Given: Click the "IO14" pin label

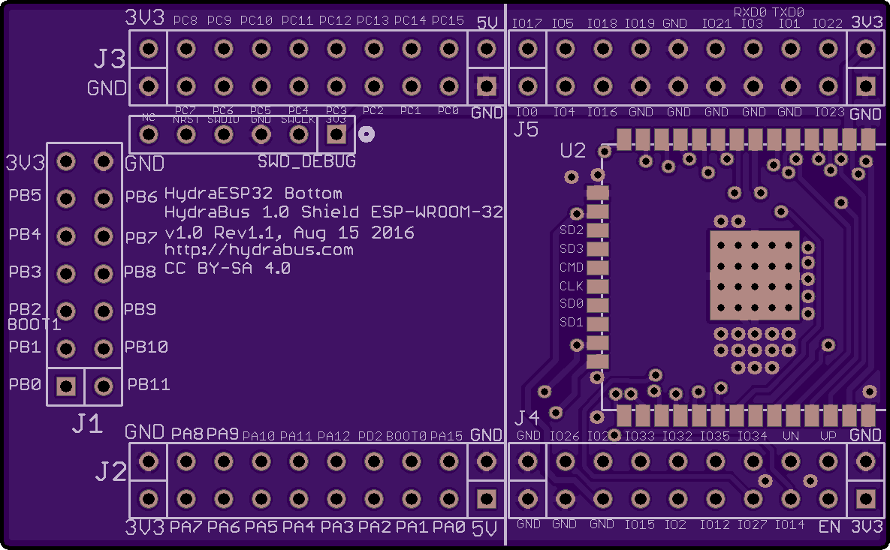Looking at the screenshot, I should (x=789, y=524).
